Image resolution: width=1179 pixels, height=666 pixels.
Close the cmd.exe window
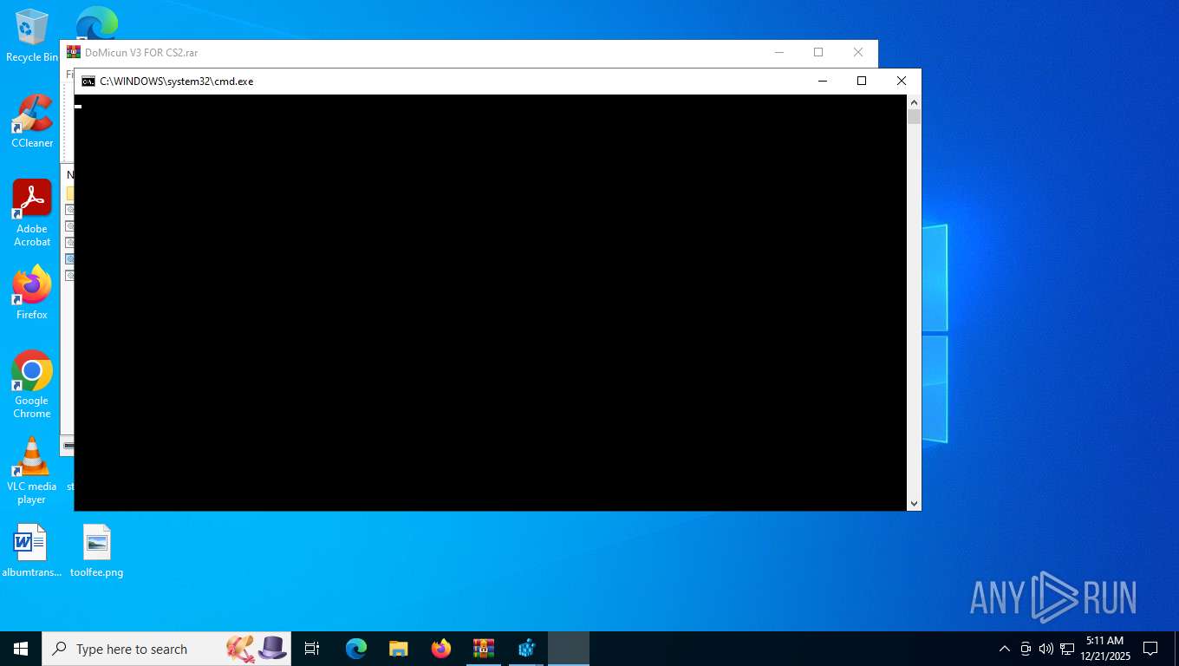[902, 82]
